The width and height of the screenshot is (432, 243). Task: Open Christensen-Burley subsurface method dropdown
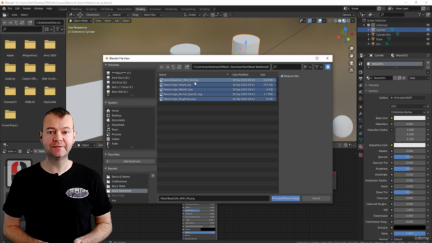tap(408, 112)
